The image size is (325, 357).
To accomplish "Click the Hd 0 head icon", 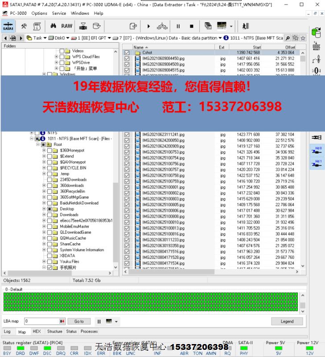I will [x=317, y=151].
